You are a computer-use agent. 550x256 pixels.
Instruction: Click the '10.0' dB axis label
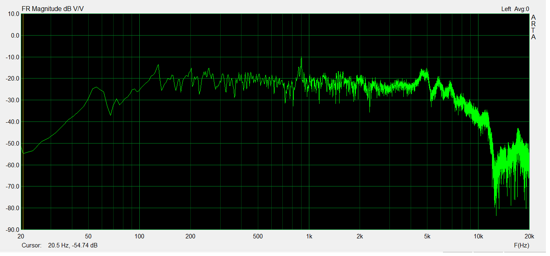[13, 14]
